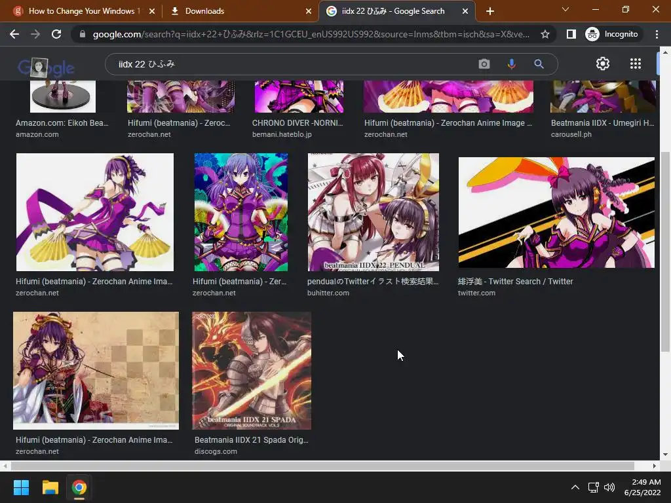
Task: Click the horizontal scrollbar thumb
Action: point(322,466)
